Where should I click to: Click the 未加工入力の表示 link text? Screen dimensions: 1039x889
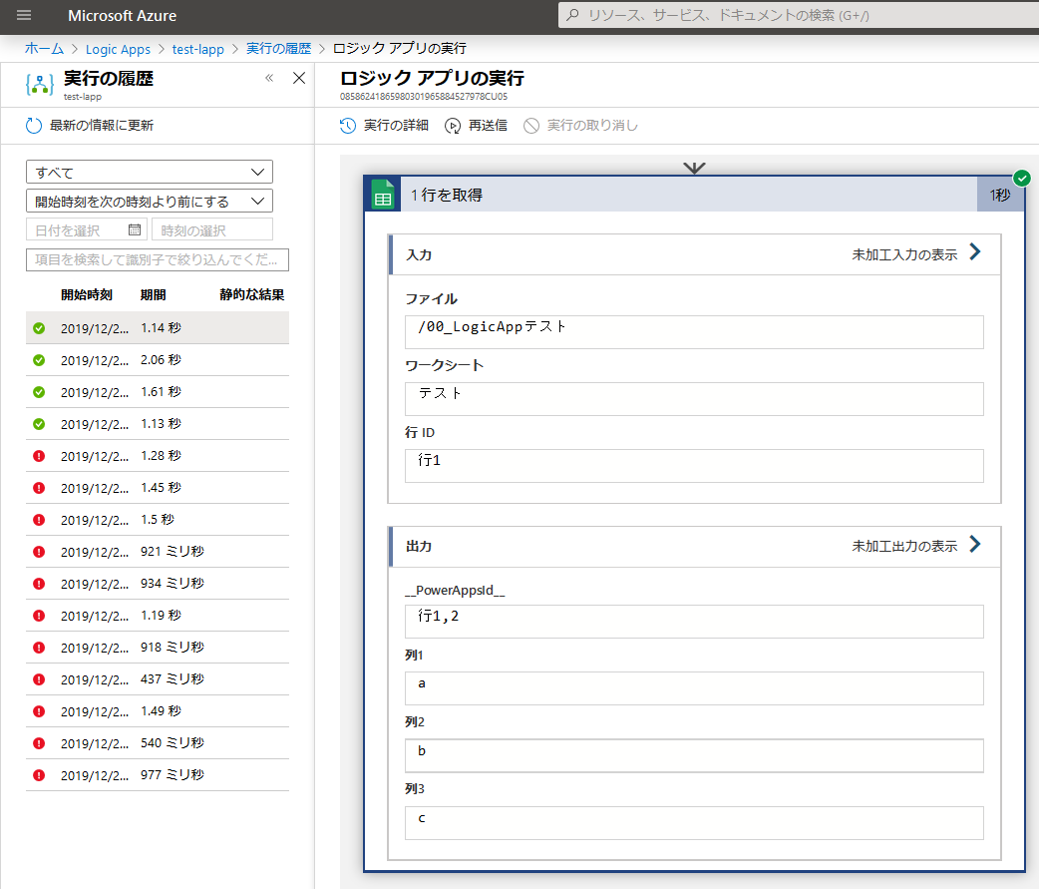pos(904,254)
